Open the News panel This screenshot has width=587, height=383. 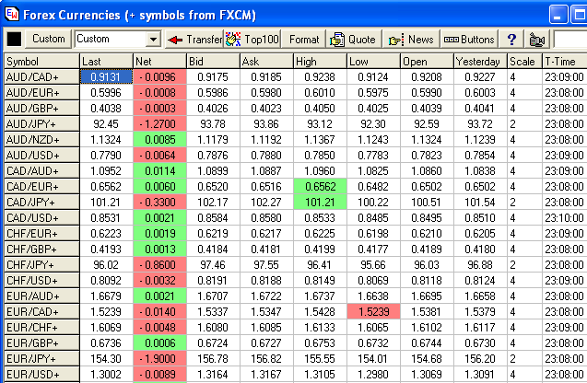point(411,40)
